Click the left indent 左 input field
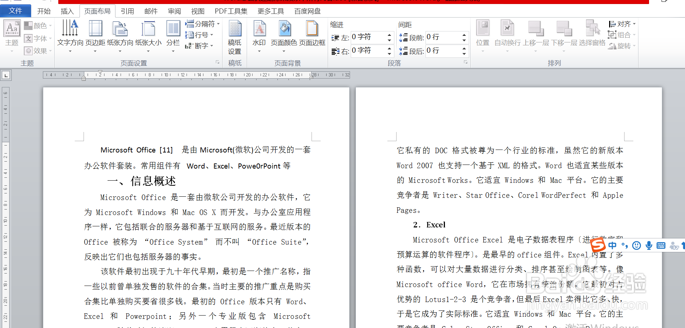The width and height of the screenshot is (685, 328). coord(368,37)
